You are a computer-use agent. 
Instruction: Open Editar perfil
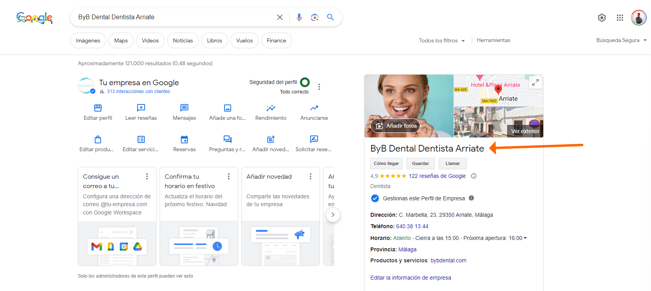pos(98,112)
